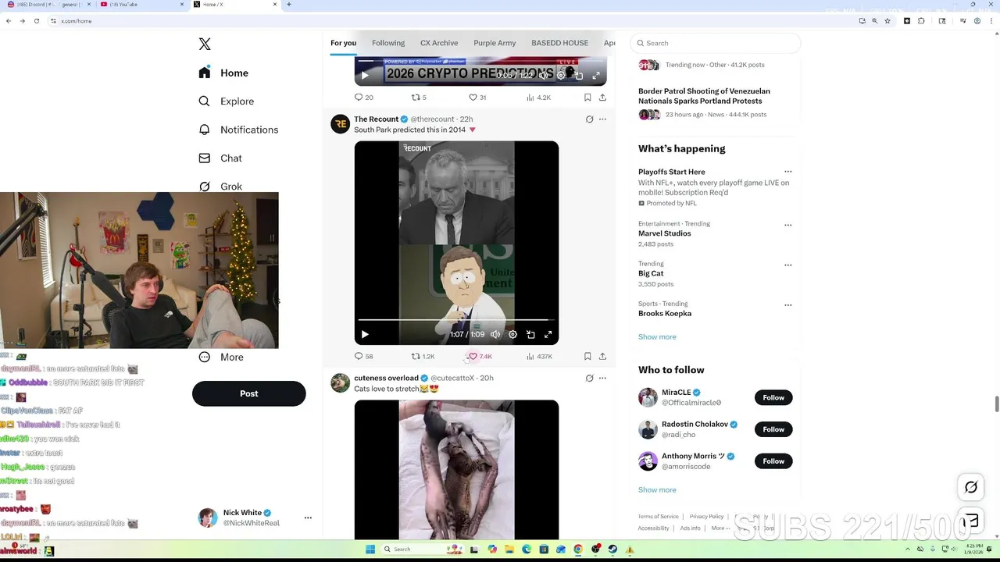Viewport: 1000px width, 562px height.
Task: Open options for Marvel Studios trend
Action: pos(787,225)
